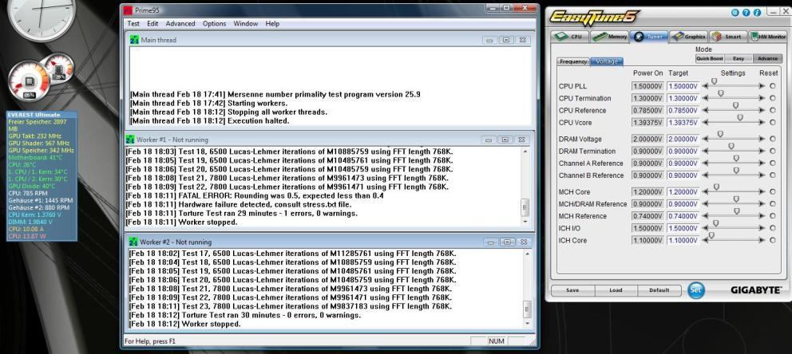Image resolution: width=792 pixels, height=354 pixels.
Task: Click the MCH Core slider handle
Action: pyautogui.click(x=716, y=187)
